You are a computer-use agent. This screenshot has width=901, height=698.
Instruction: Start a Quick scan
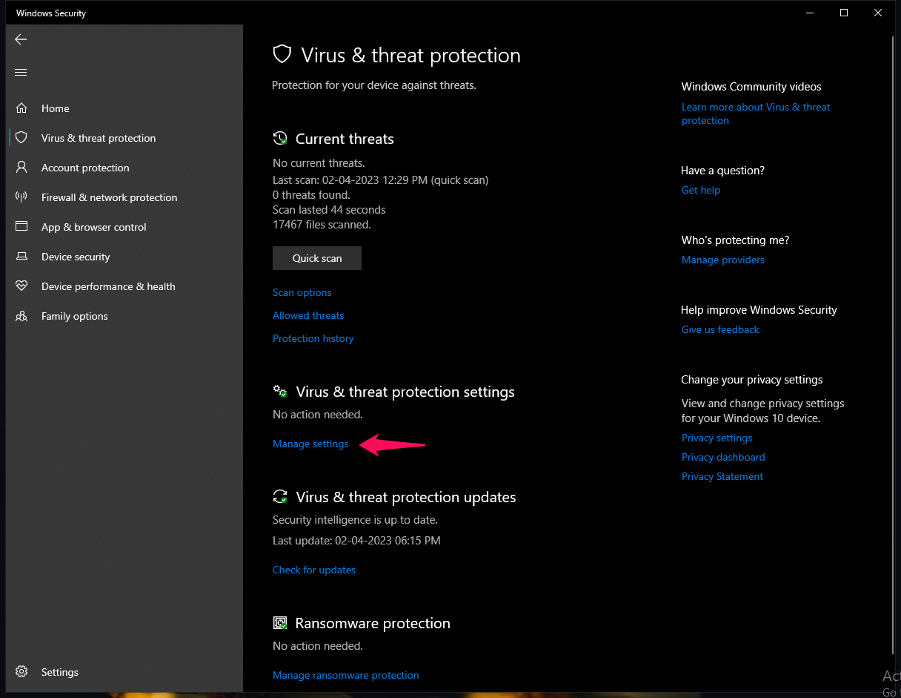point(317,258)
